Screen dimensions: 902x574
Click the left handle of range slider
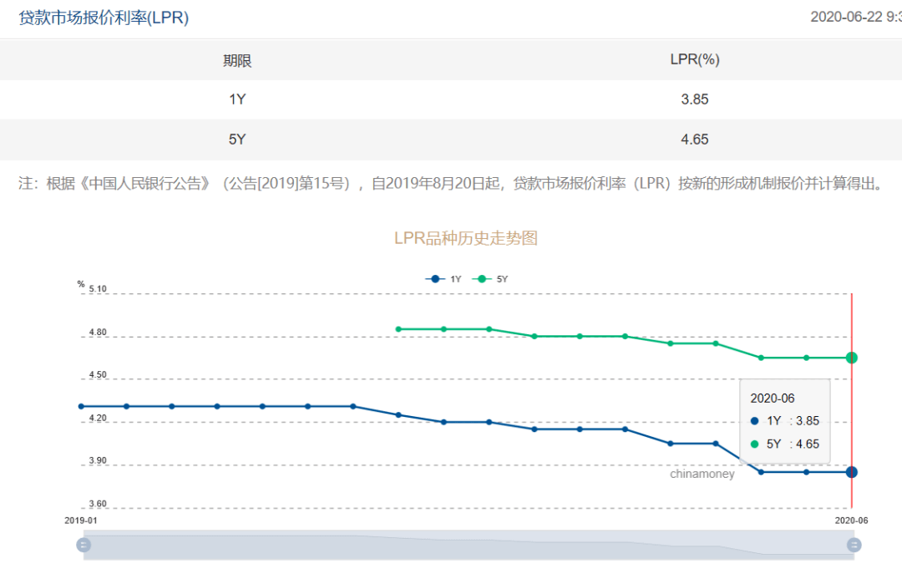click(84, 545)
